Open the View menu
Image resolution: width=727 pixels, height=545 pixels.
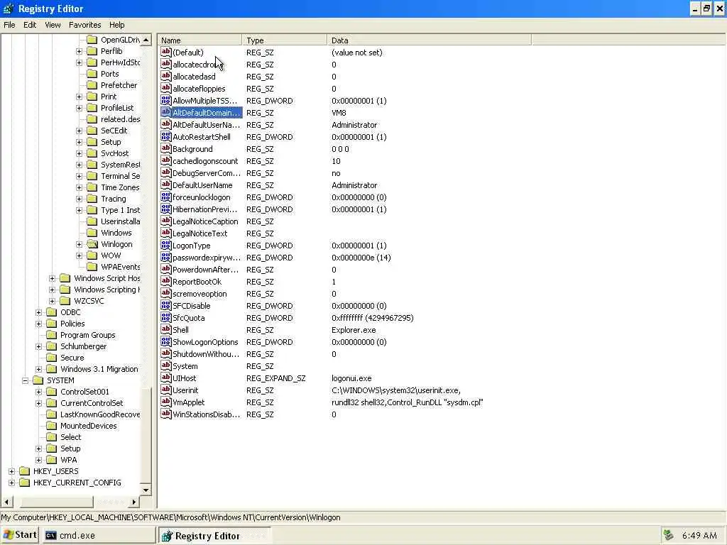pos(53,25)
